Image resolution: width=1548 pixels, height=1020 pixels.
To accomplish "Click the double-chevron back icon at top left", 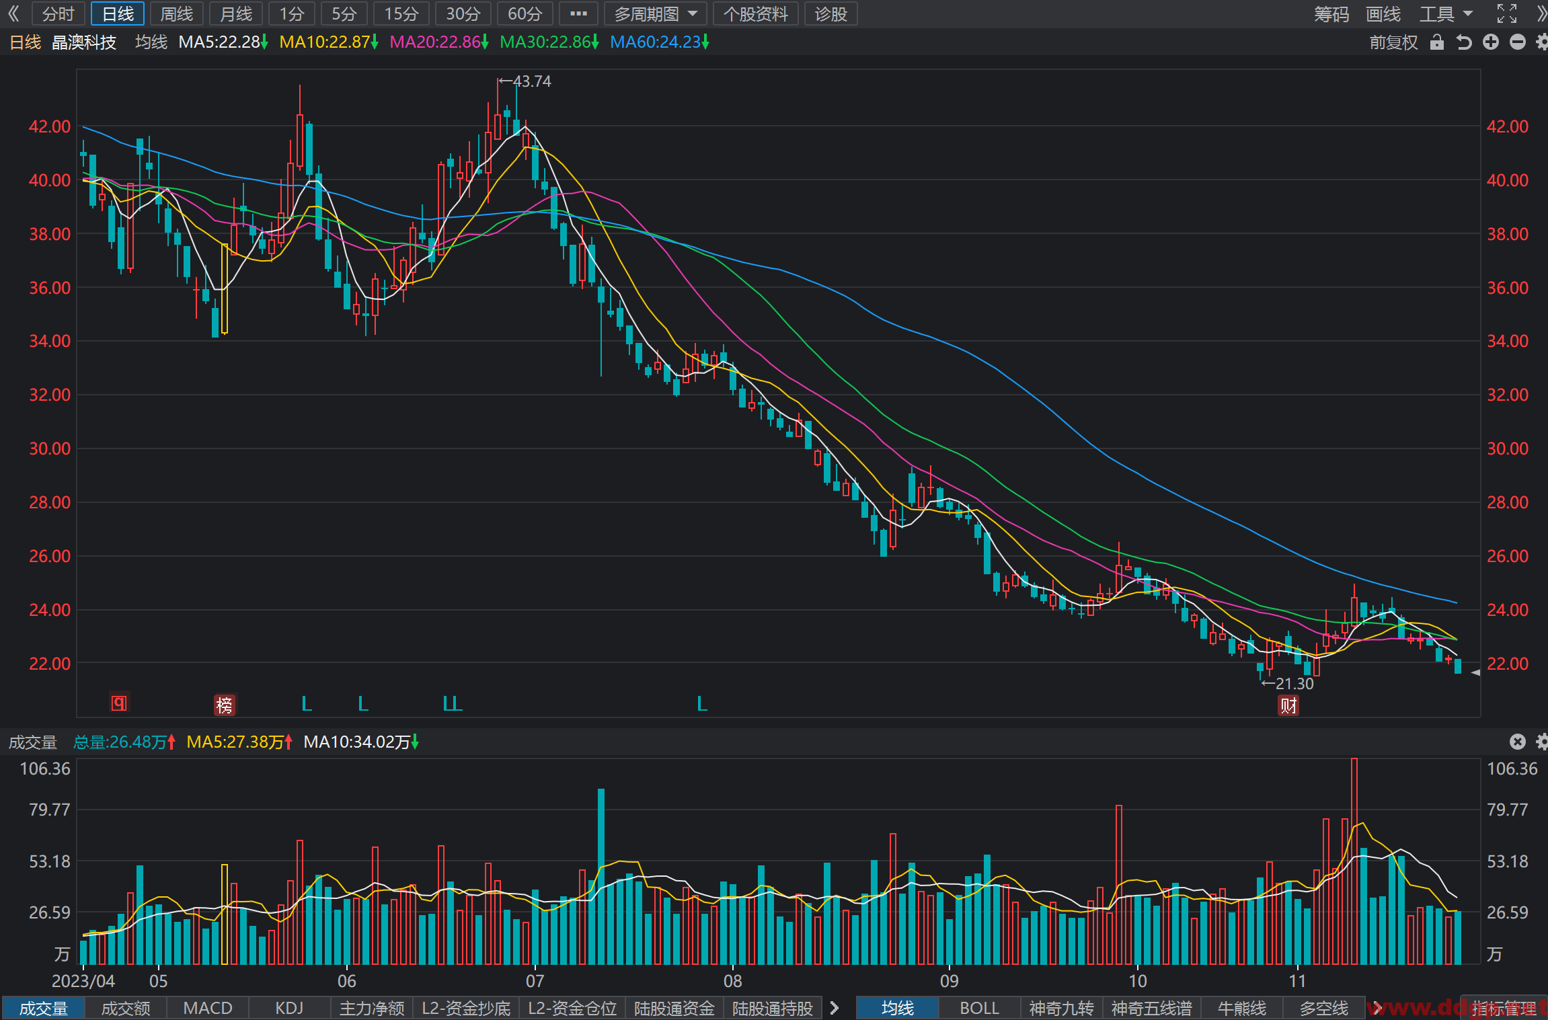I will (13, 13).
